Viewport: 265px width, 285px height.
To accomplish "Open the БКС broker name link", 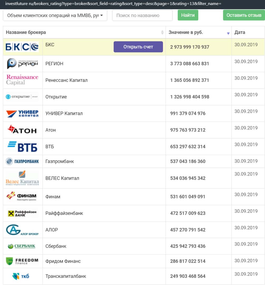I will point(50,45).
